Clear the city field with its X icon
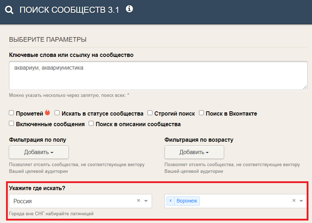The image size is (312, 223). tap(294, 200)
